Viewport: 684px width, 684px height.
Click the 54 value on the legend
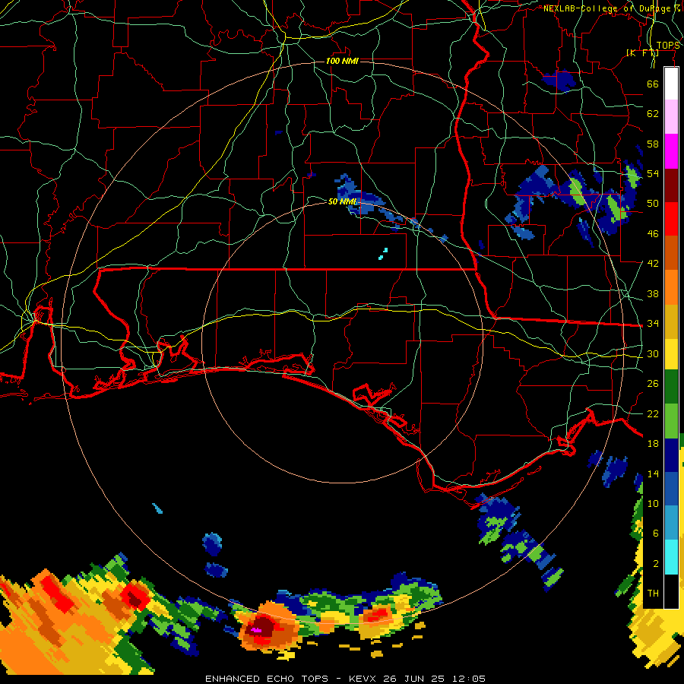coord(653,173)
